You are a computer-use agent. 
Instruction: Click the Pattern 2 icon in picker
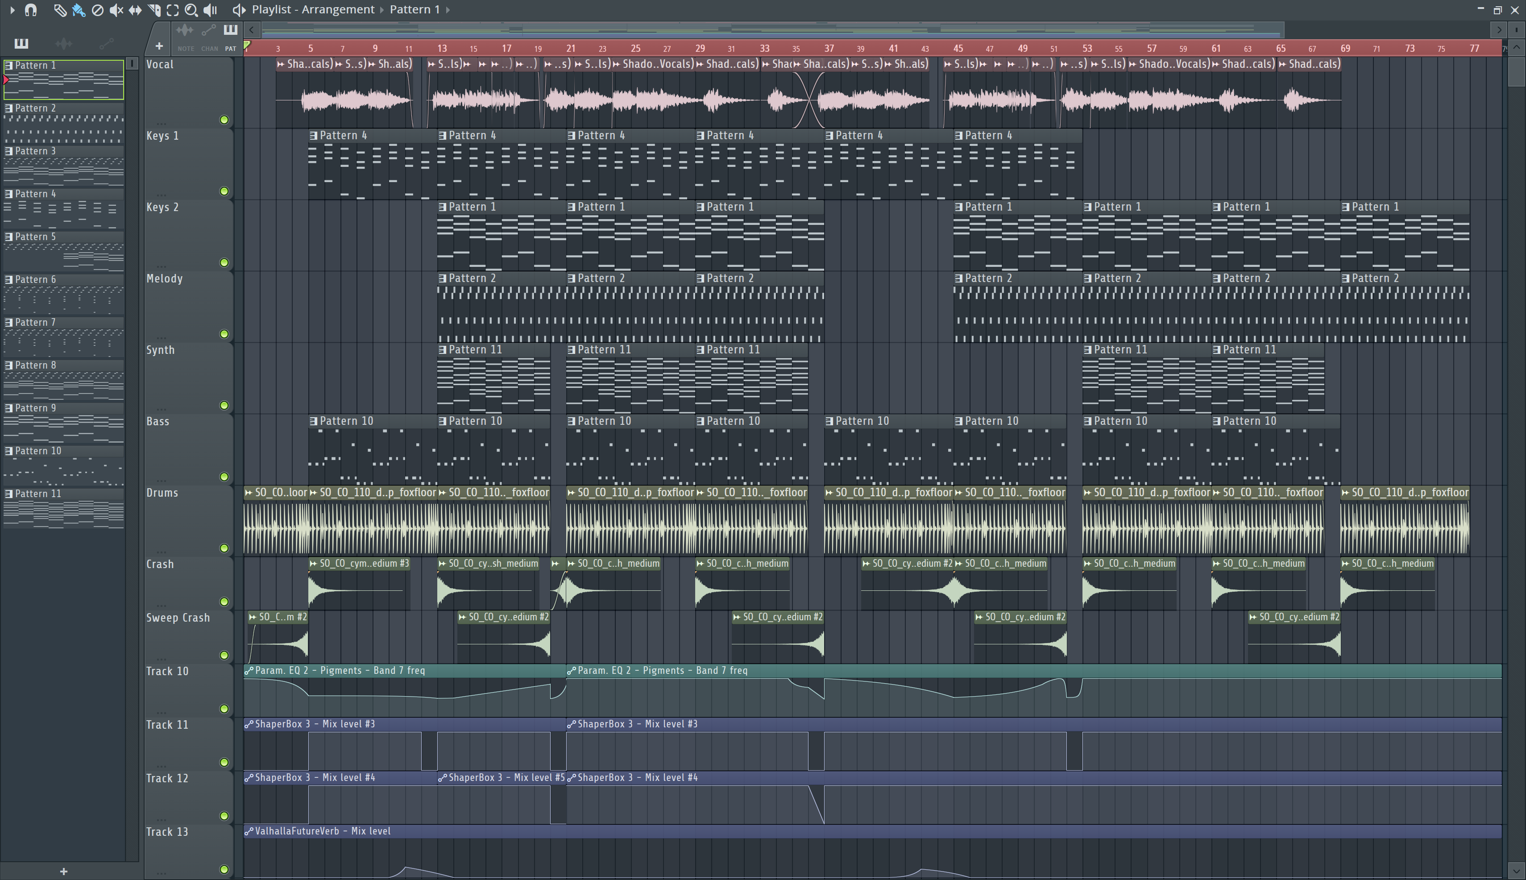8,108
